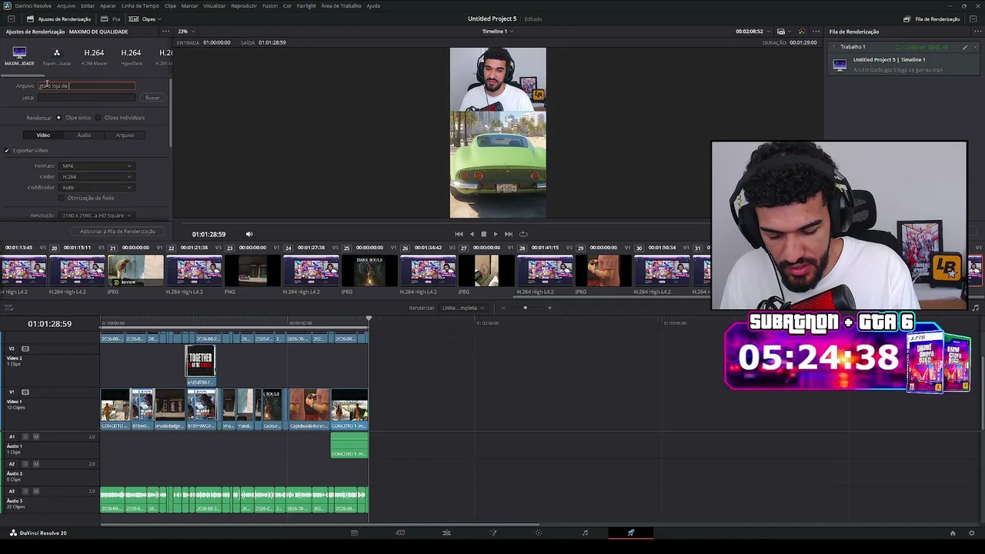
Task: Mute audio track A2
Action: coord(36,465)
